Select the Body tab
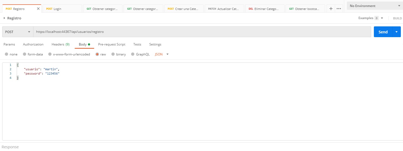 click(x=84, y=44)
